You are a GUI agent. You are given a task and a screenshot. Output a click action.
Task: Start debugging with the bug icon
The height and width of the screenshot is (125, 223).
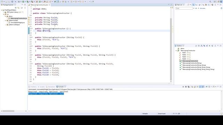(19, 1)
